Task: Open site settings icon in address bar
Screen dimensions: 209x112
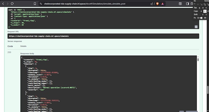Action: pyautogui.click(x=41, y=4)
